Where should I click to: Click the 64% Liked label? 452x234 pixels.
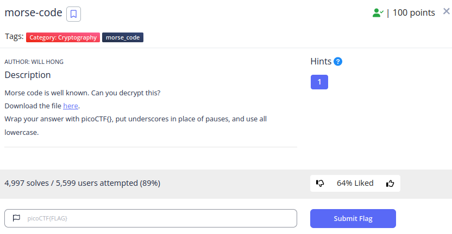coord(355,183)
